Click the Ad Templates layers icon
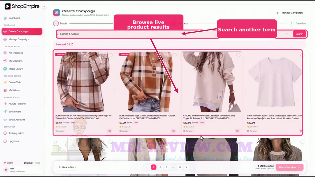Screen dimensions: 315x177 pos(5,53)
